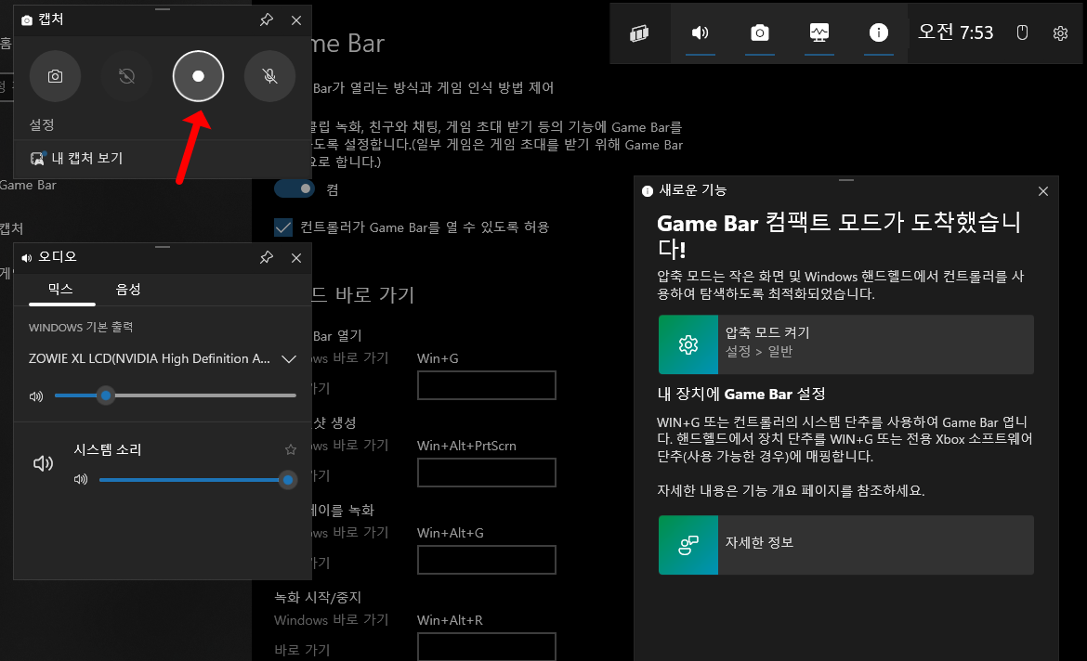Pin the 캡처 widget

(x=267, y=19)
